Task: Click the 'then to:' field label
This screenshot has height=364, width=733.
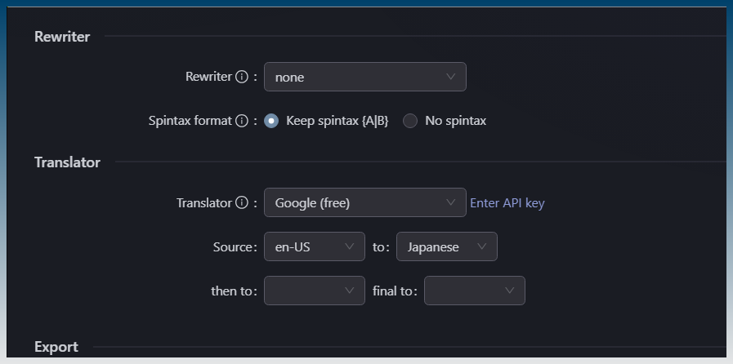Action: (x=234, y=291)
